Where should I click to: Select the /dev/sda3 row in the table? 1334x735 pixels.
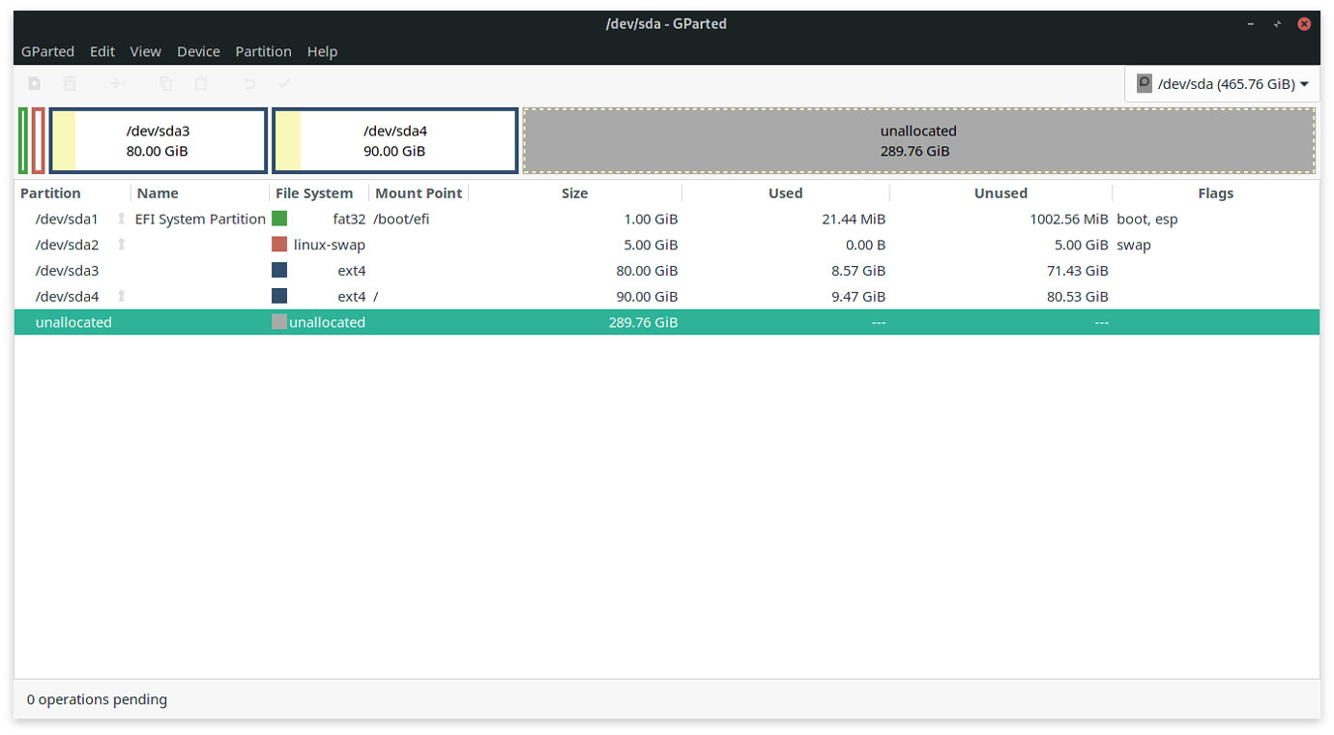point(667,271)
